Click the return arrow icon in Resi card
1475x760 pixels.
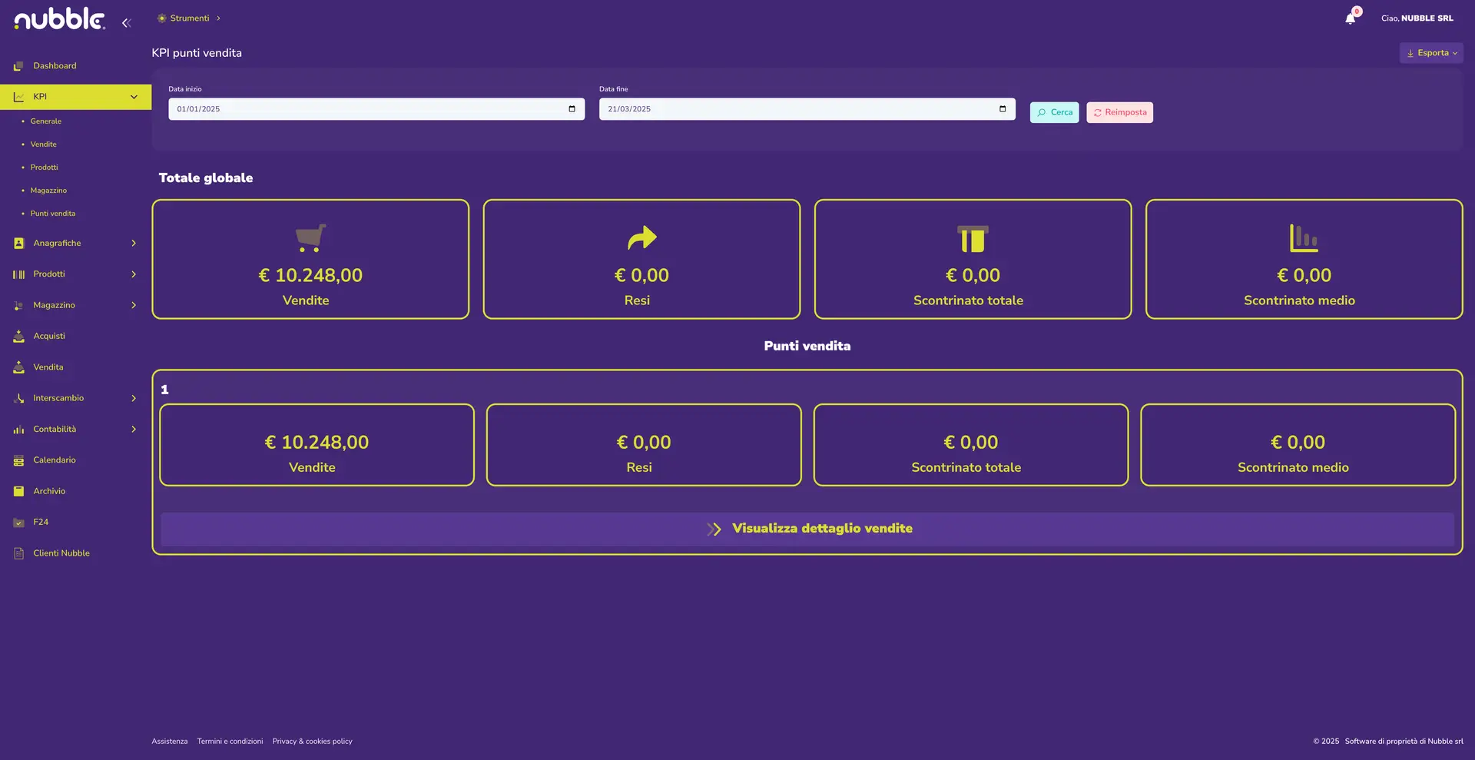(x=641, y=238)
